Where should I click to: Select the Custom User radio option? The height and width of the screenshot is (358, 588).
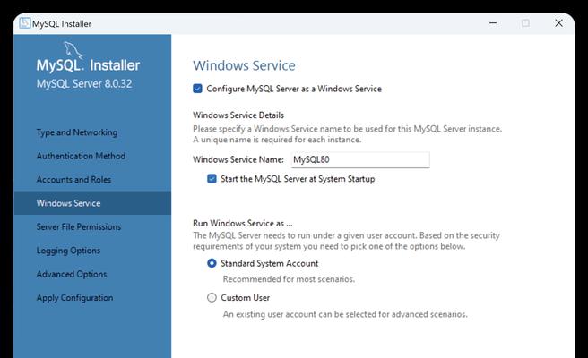[x=212, y=298]
